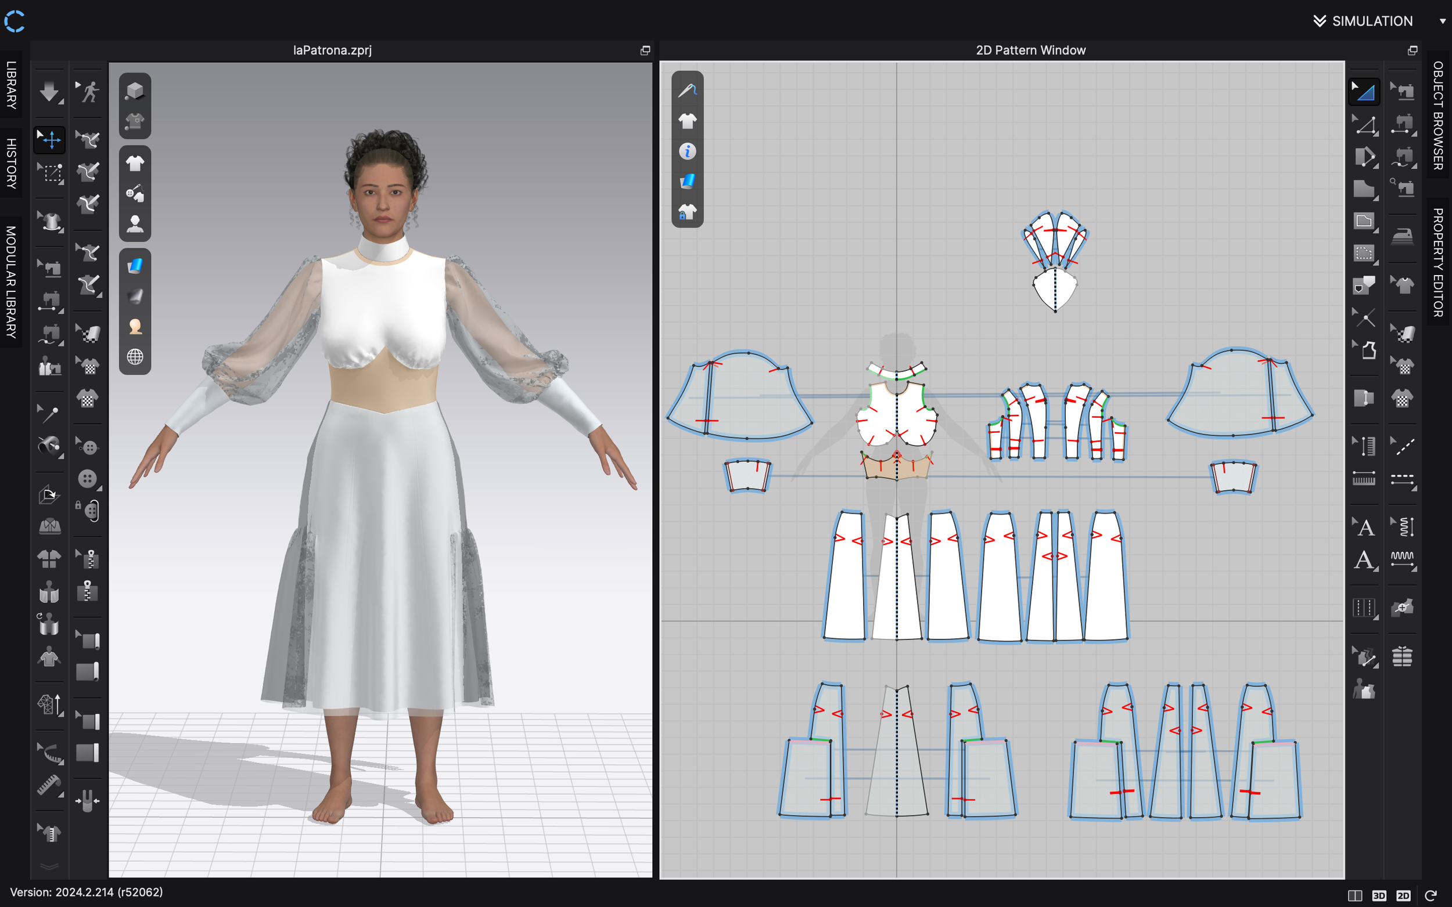
Task: Select the Steam iron tool
Action: pos(1402,236)
